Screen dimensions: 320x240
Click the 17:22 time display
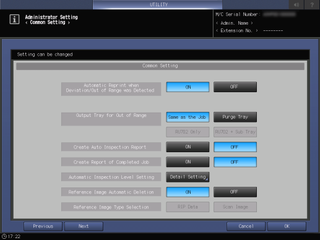(14, 236)
